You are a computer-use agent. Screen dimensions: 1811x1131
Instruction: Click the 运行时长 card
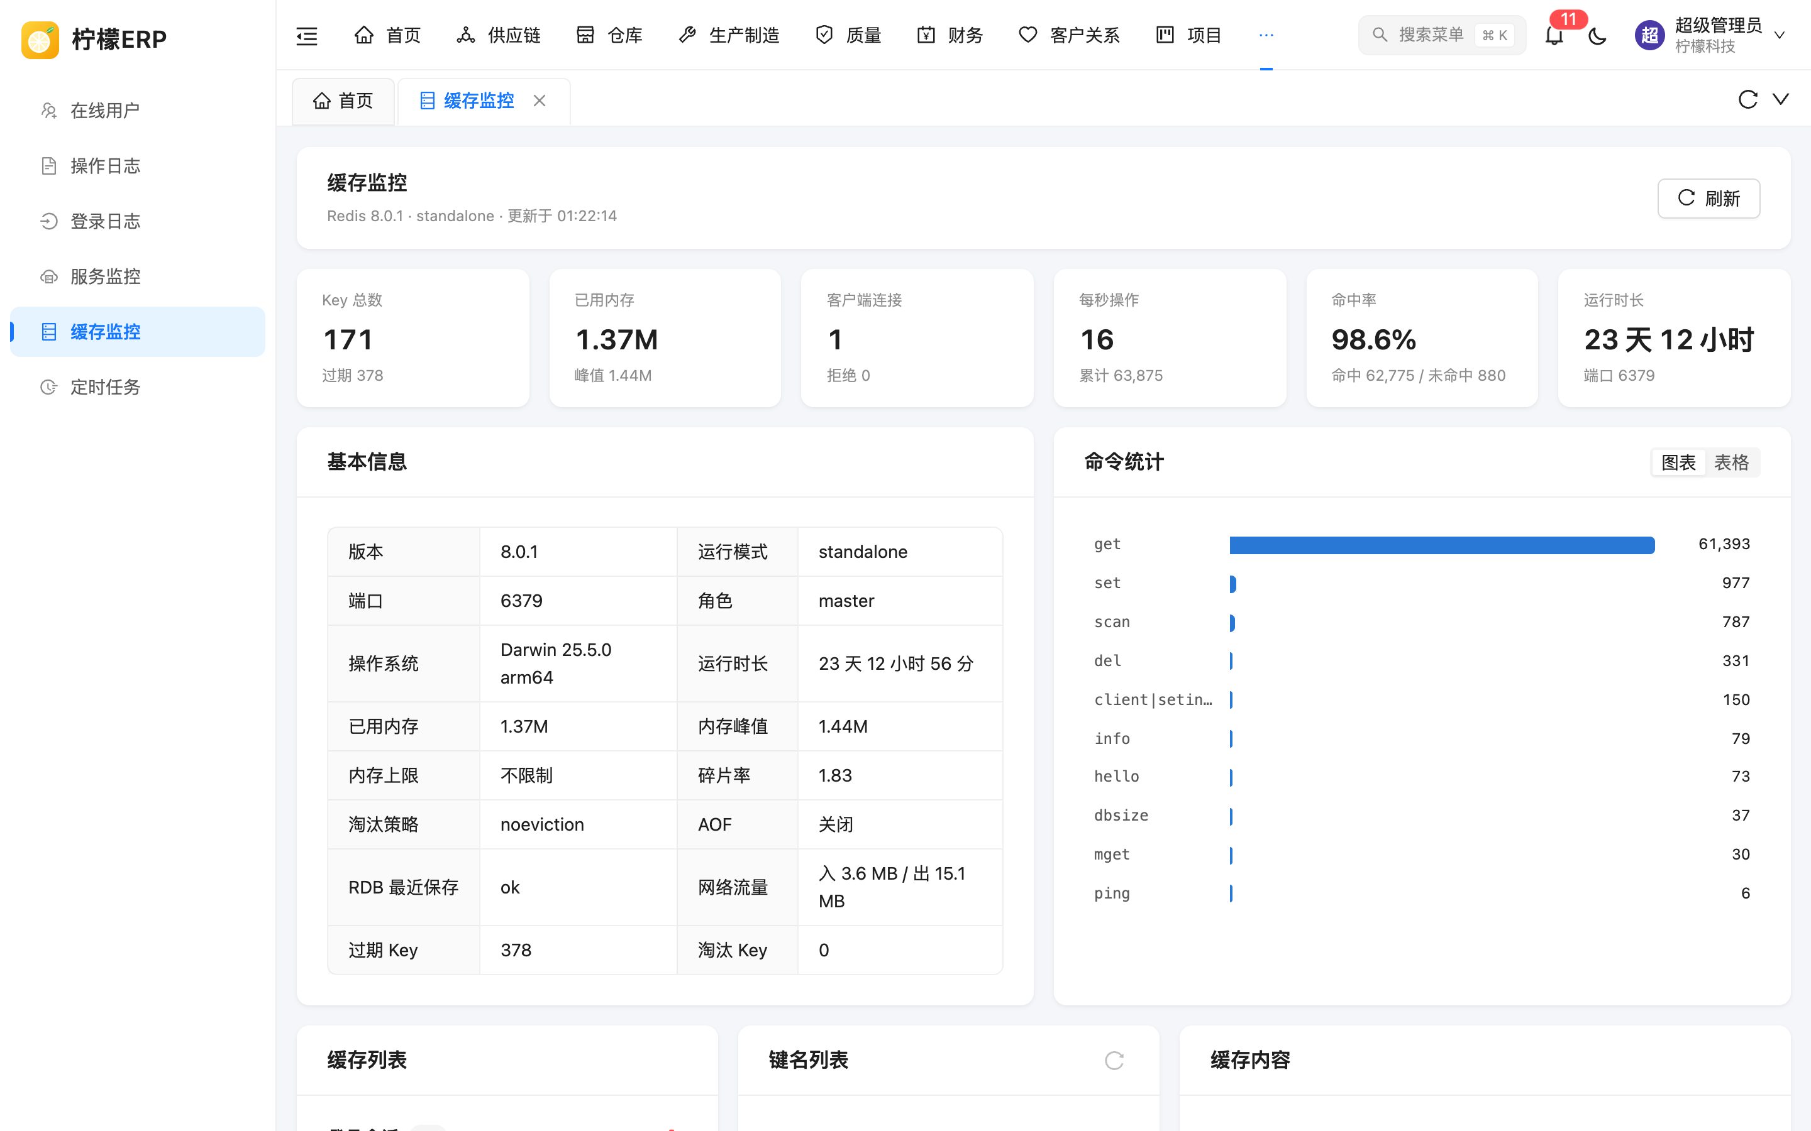click(1674, 338)
